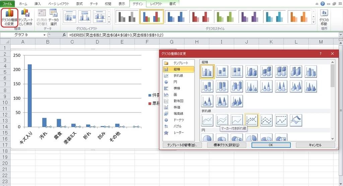
Task: Select the stacked line chart type icon
Action: tap(222, 120)
